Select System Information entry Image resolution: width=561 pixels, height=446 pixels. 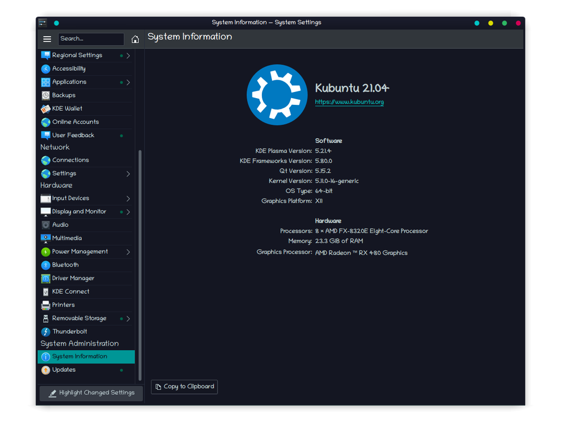86,356
